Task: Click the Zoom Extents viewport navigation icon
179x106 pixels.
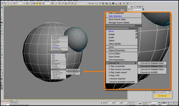Action: click(x=176, y=103)
